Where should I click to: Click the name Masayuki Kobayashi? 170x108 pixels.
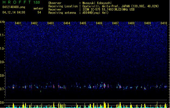click(x=97, y=3)
